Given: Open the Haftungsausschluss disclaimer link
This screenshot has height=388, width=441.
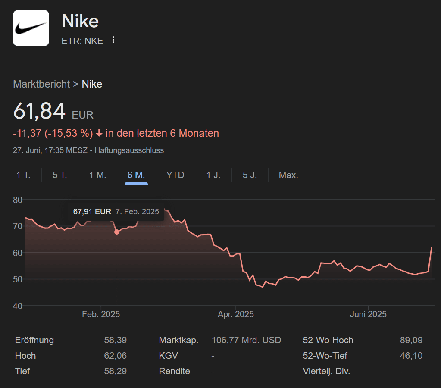Looking at the screenshot, I should tap(129, 150).
